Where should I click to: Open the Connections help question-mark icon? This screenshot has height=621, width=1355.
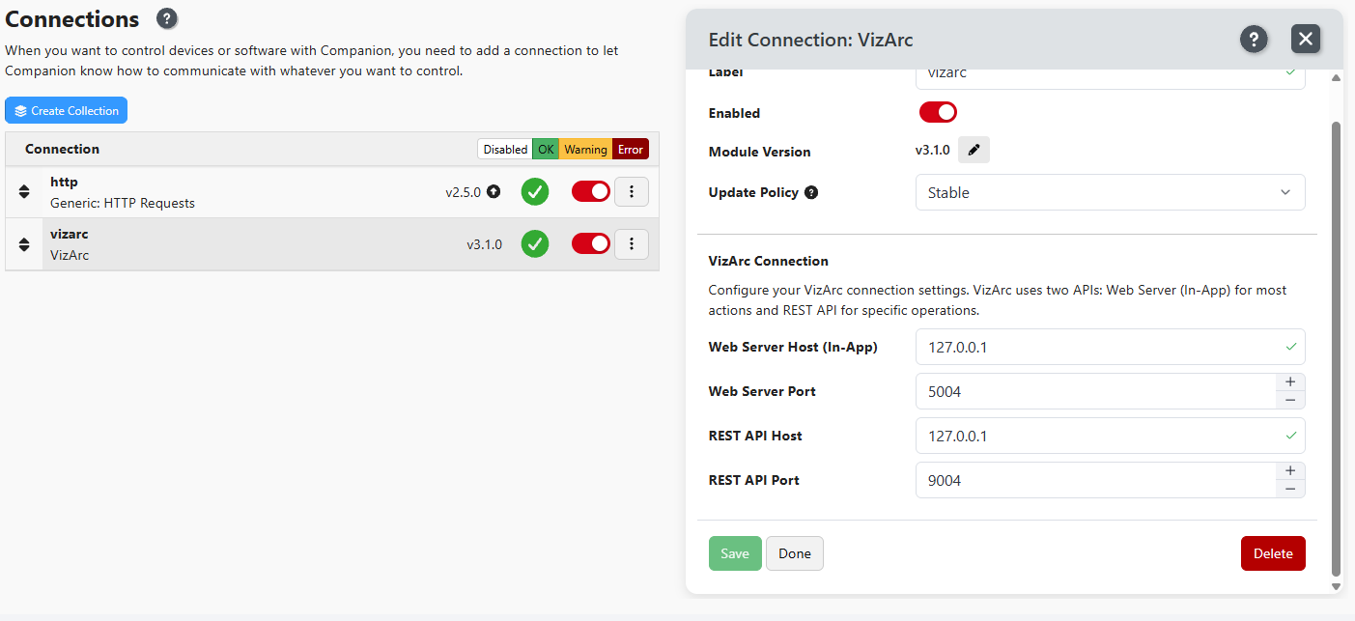pyautogui.click(x=167, y=18)
